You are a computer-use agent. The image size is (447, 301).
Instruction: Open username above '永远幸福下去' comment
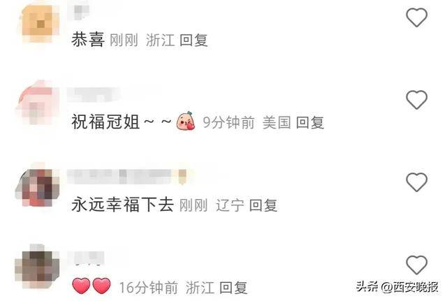coord(127,176)
